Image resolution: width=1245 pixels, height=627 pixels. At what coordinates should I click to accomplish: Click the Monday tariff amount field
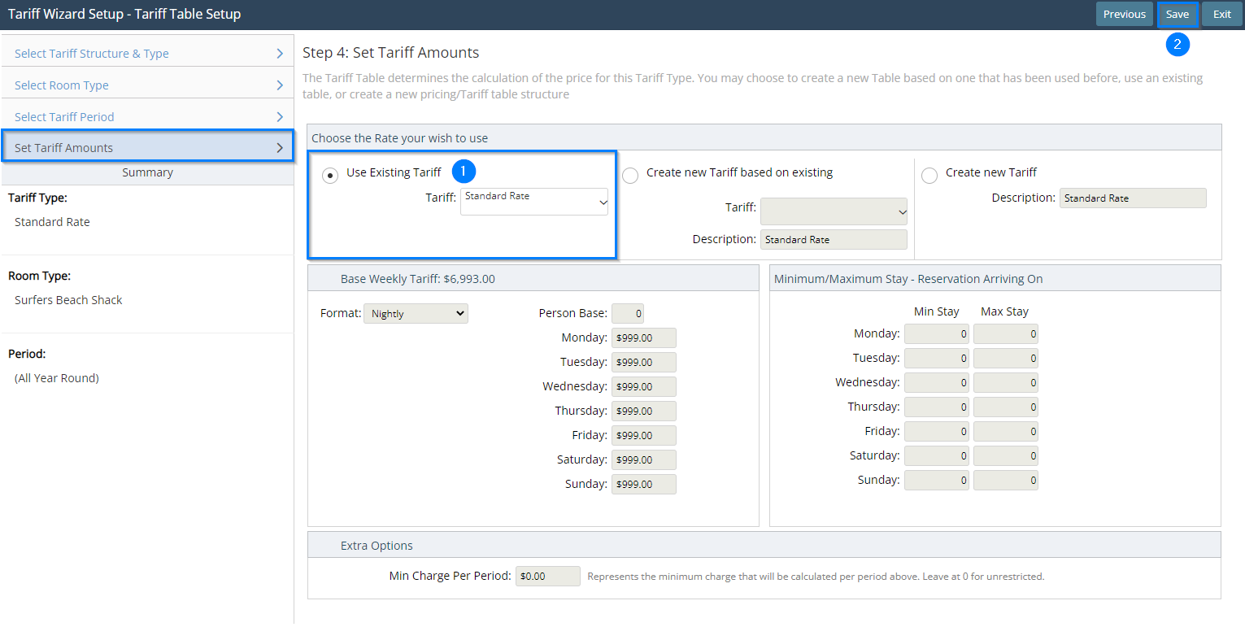(x=643, y=338)
